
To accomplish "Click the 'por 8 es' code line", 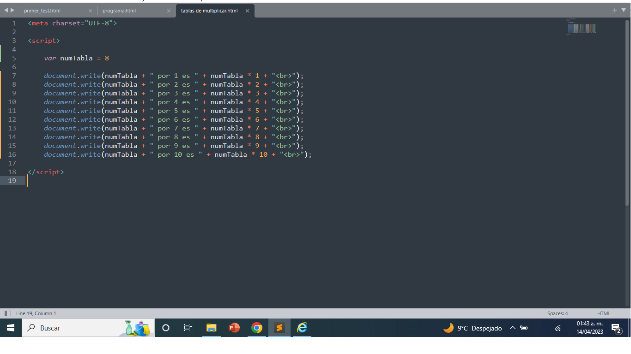I will 174,137.
